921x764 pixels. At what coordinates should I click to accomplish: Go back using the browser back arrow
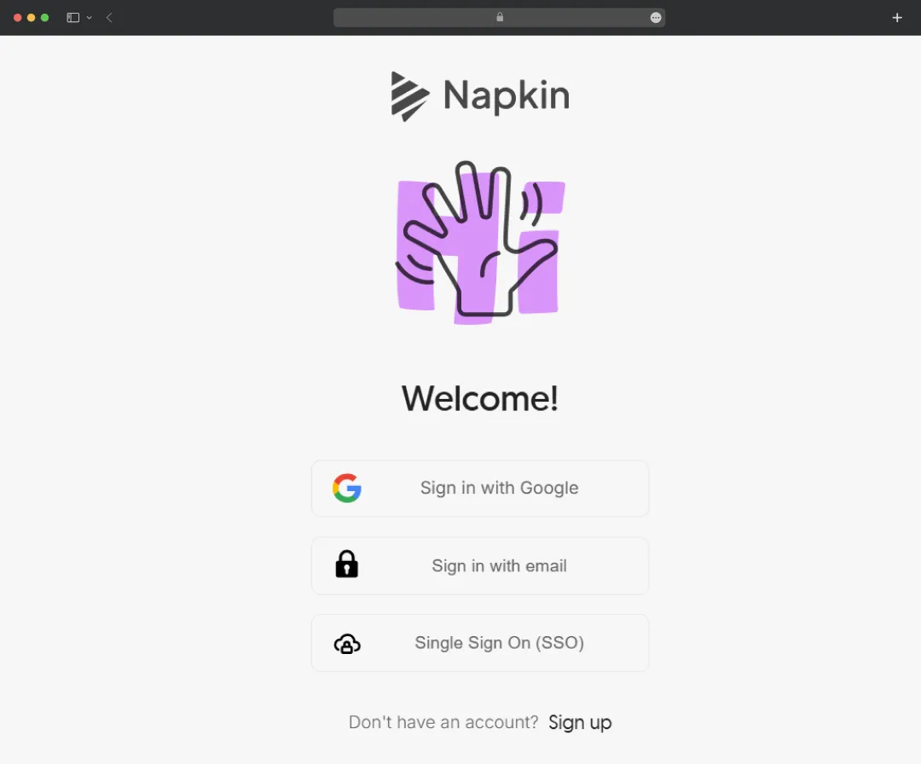109,18
